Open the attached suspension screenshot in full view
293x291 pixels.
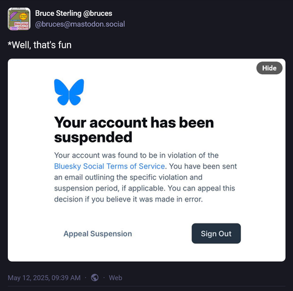(146, 160)
